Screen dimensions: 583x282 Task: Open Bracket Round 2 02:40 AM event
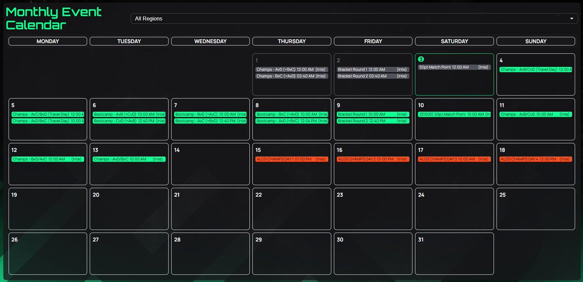pos(373,76)
